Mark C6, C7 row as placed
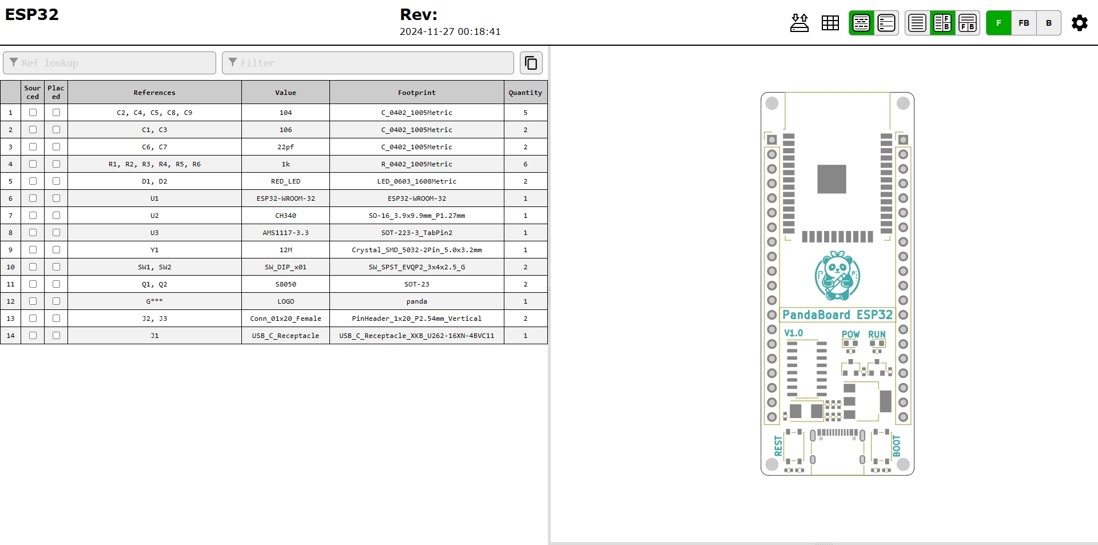Viewport: 1098px width, 545px height. (56, 147)
